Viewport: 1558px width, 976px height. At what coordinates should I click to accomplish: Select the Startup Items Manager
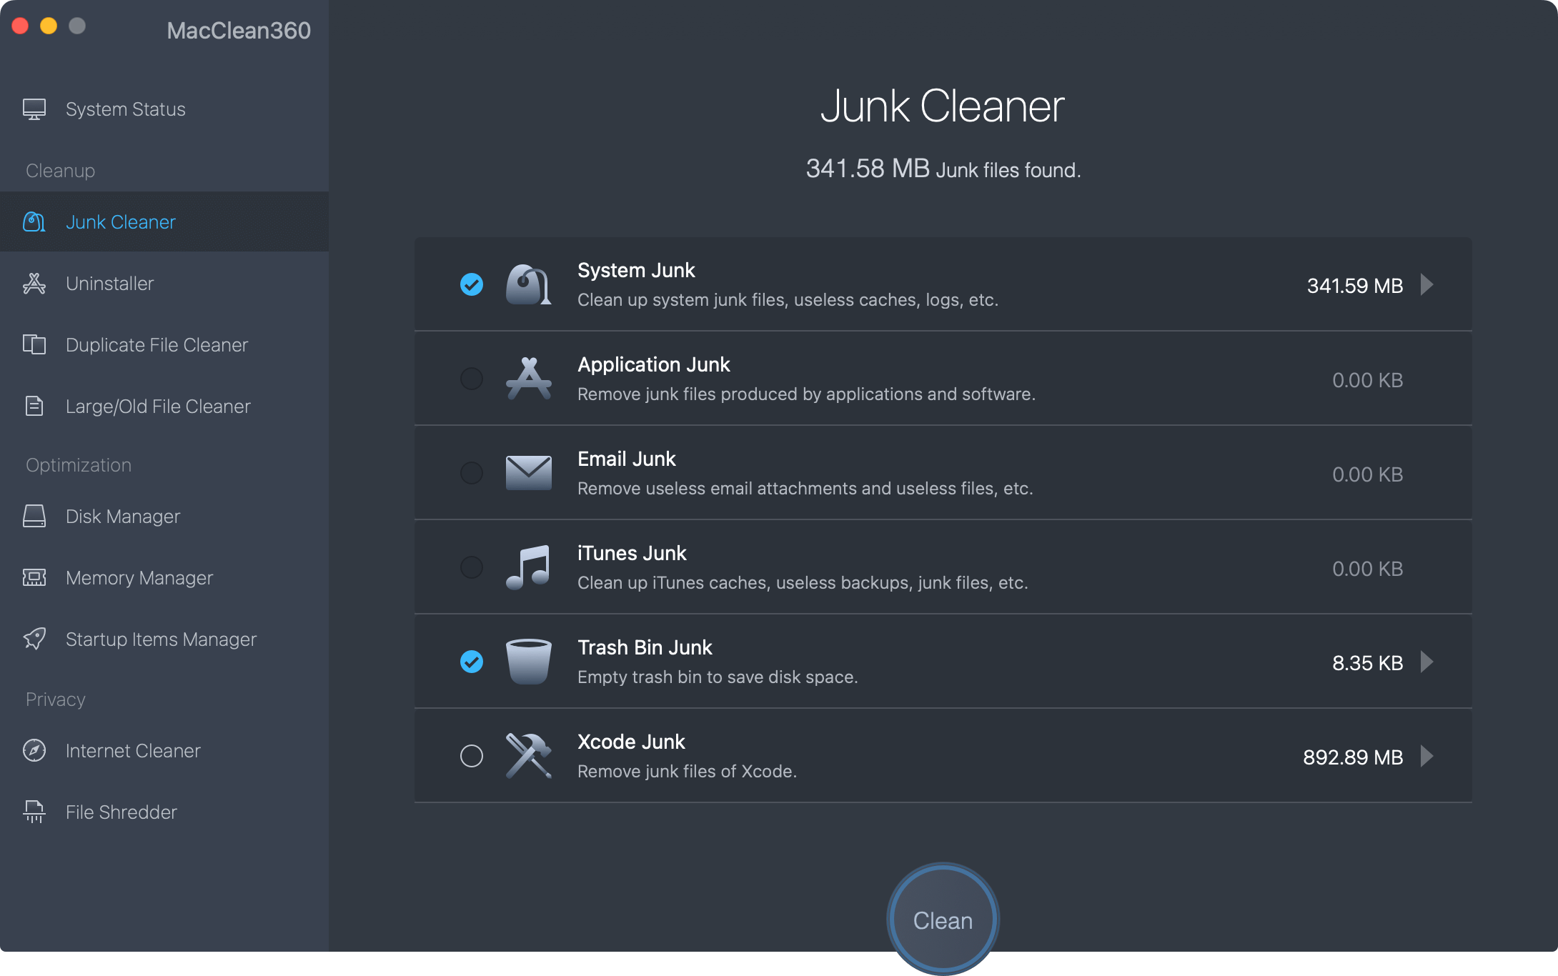[160, 639]
